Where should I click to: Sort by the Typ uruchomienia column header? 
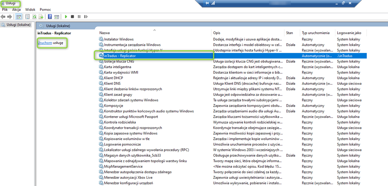click(315, 33)
